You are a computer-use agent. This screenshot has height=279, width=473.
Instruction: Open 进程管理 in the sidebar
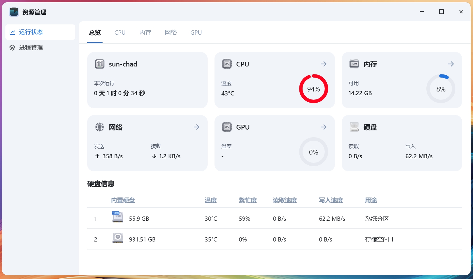pyautogui.click(x=40, y=47)
